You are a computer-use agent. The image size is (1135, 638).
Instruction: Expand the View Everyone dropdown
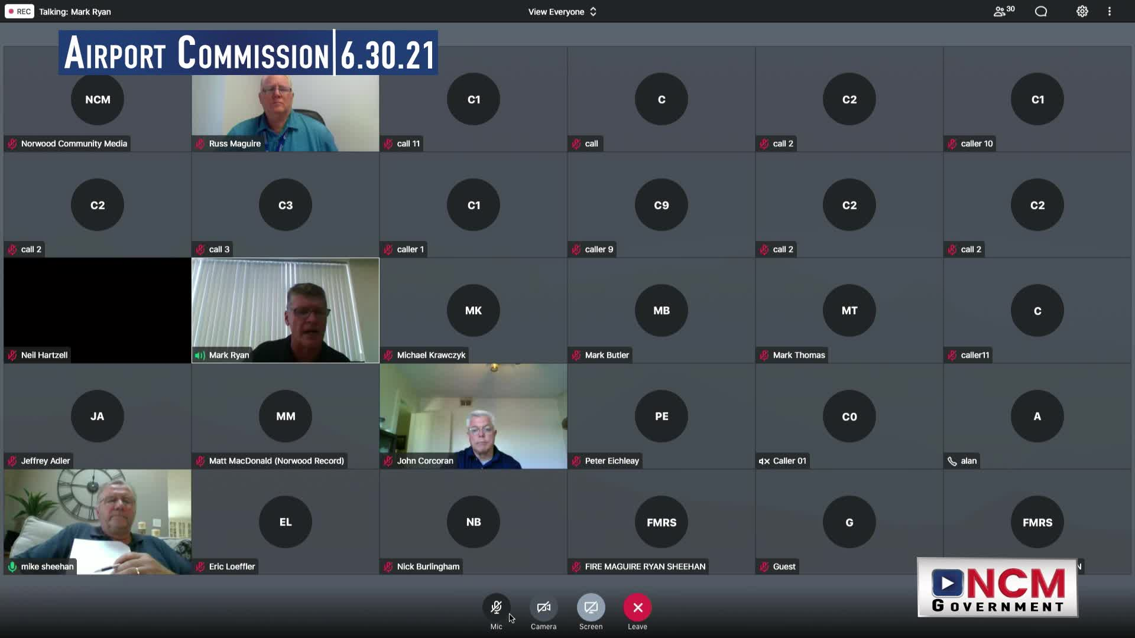556,12
